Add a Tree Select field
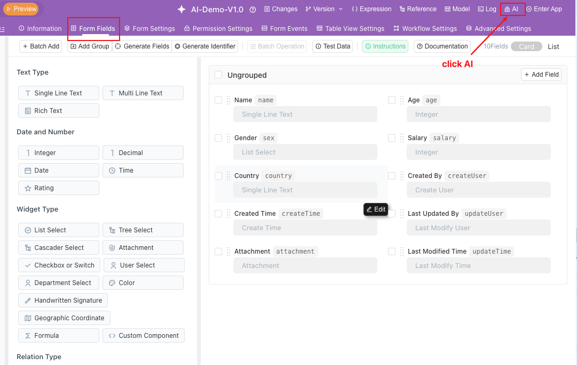 (x=143, y=230)
